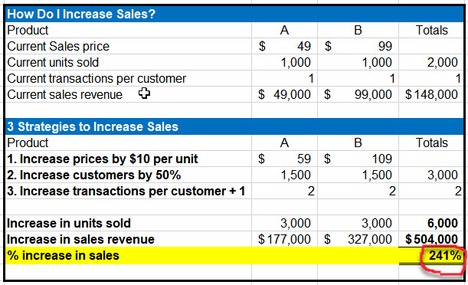Select product B current price cell showing 99
Image resolution: width=468 pixels, height=285 pixels.
(358, 46)
